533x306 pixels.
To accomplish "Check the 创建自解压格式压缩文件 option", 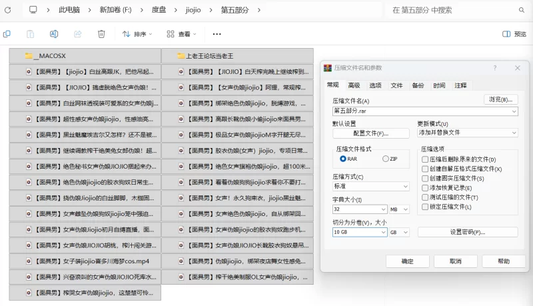I will point(425,169).
